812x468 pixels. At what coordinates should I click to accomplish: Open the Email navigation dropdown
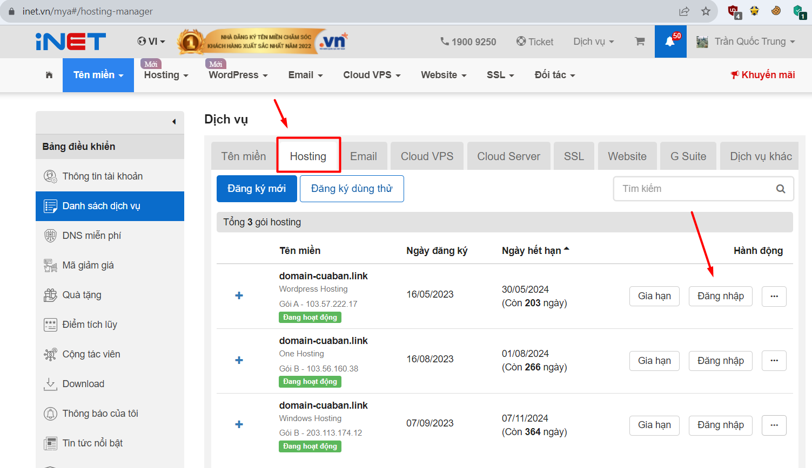pyautogui.click(x=305, y=75)
